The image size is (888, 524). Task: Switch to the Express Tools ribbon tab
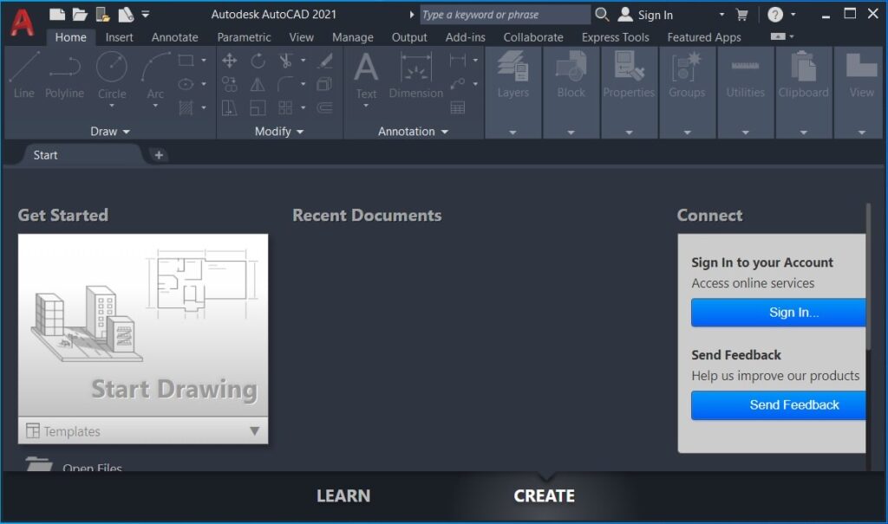(x=615, y=37)
